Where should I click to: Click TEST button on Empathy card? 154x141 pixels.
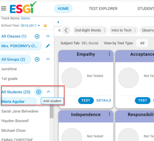(x=86, y=100)
